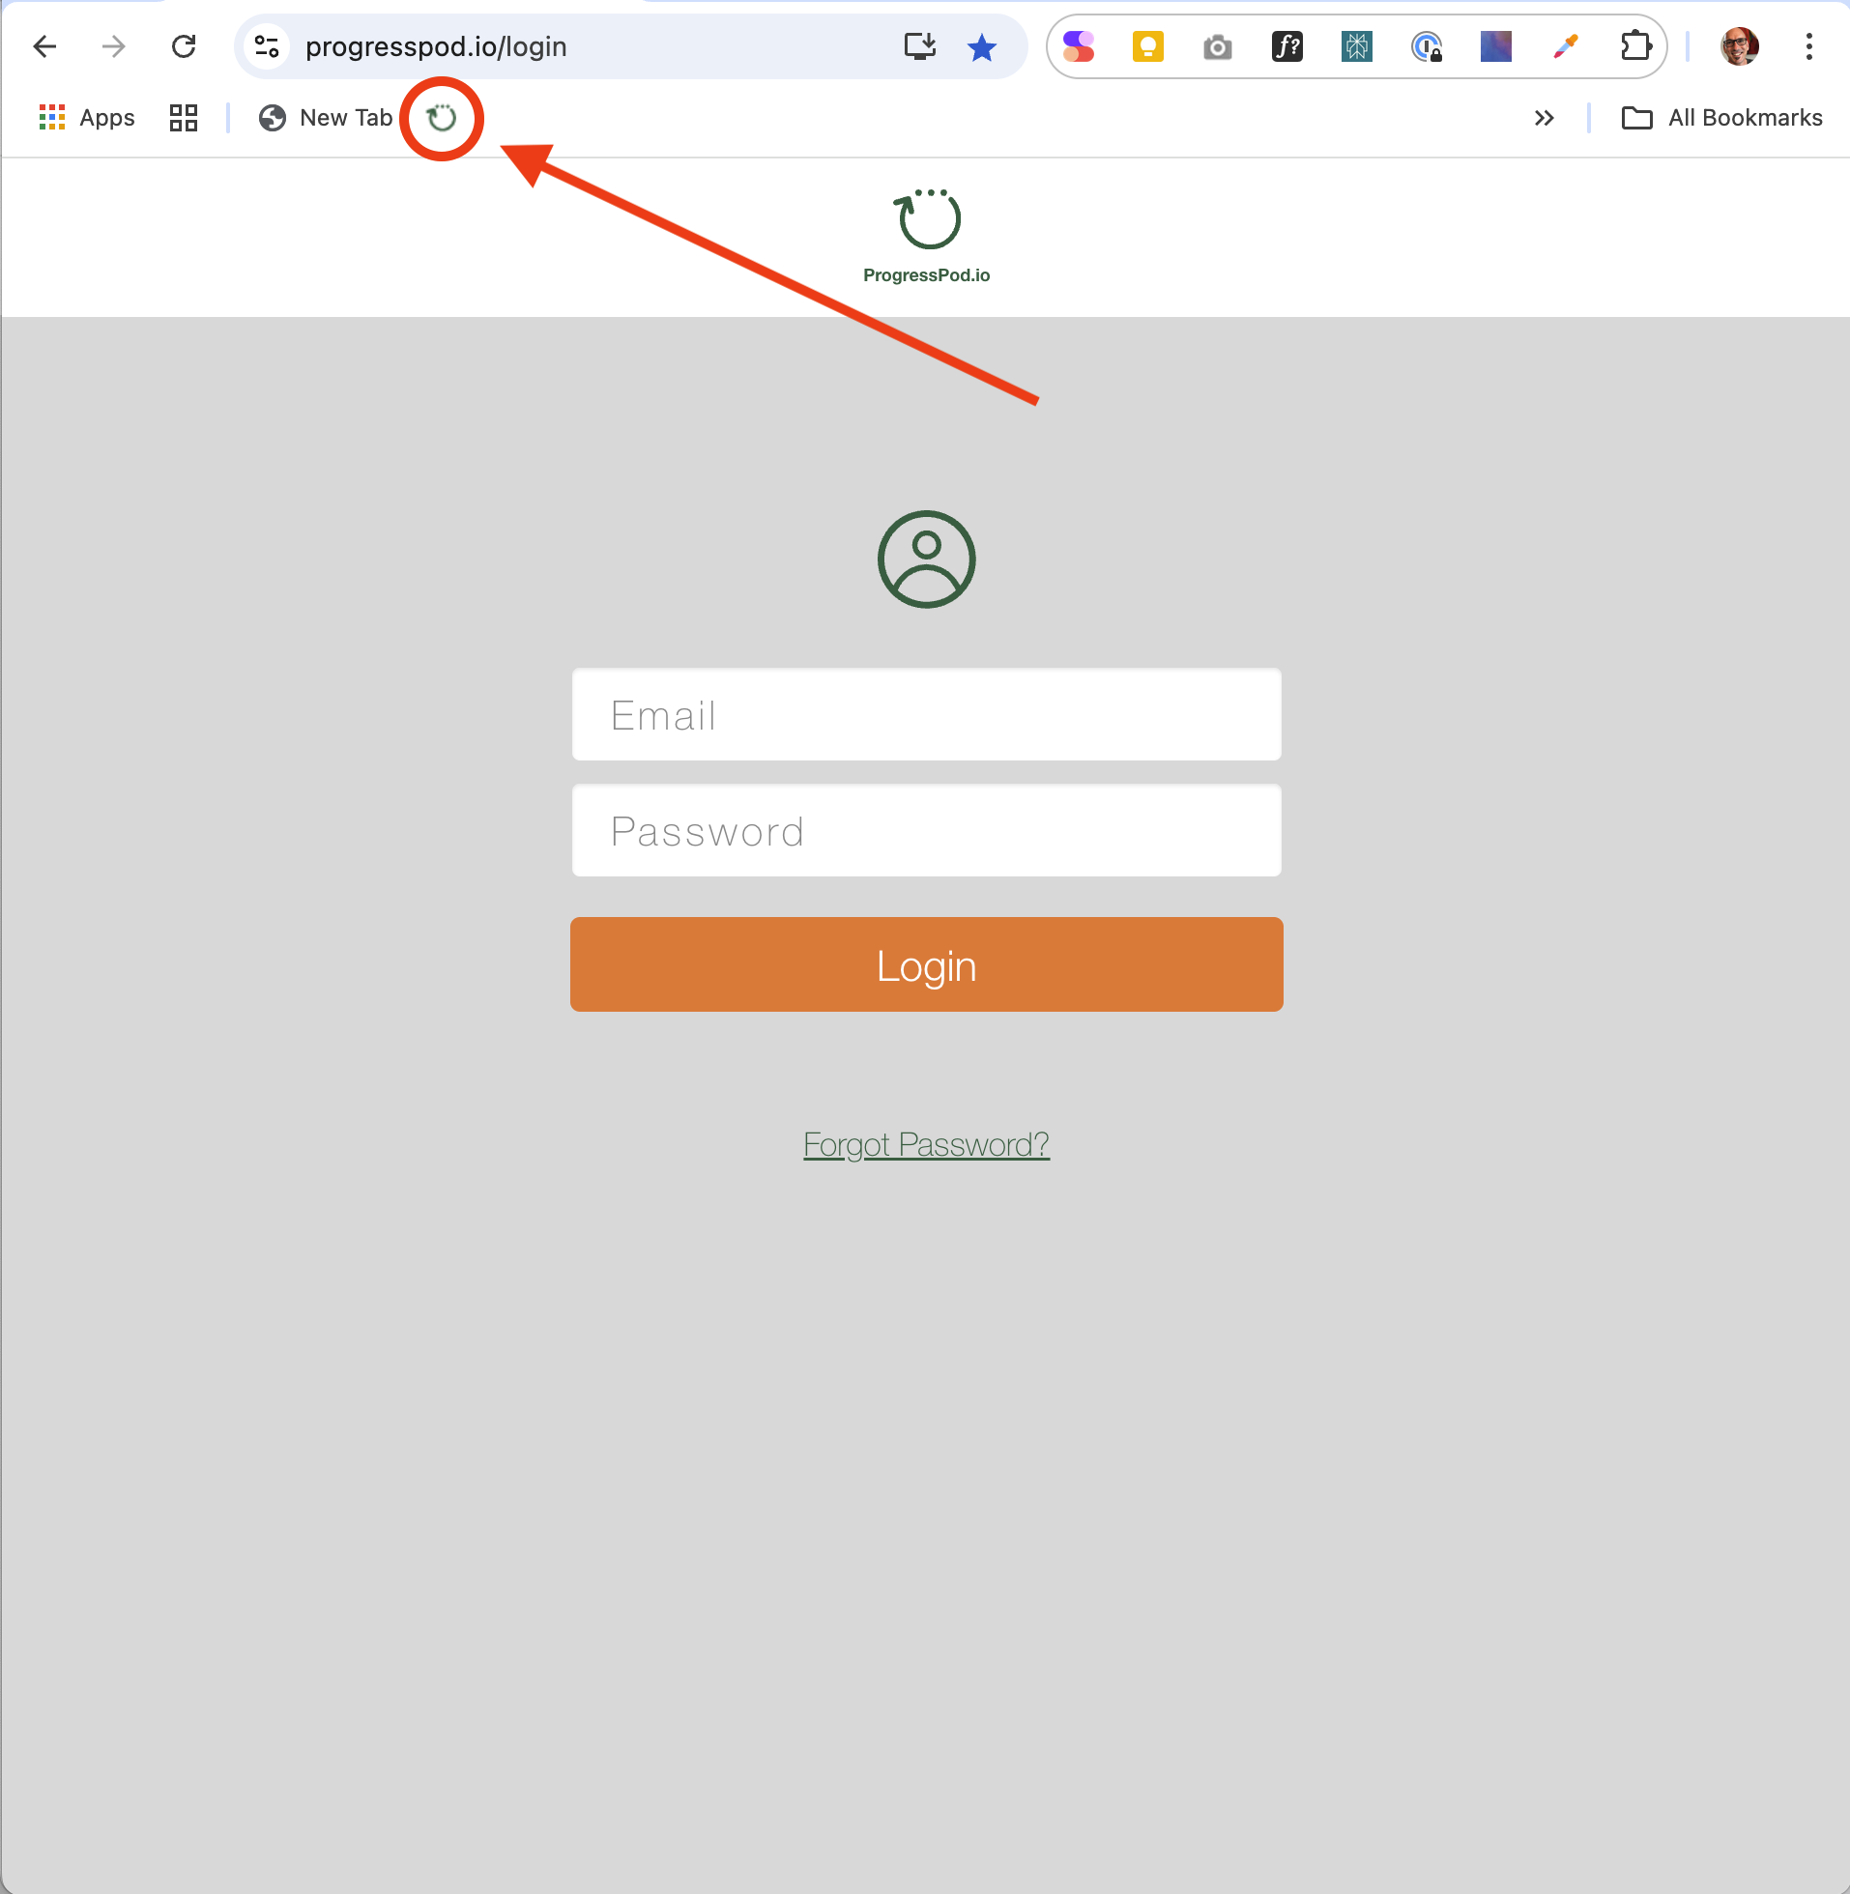
Task: Open the New Tab bookmark
Action: click(326, 119)
